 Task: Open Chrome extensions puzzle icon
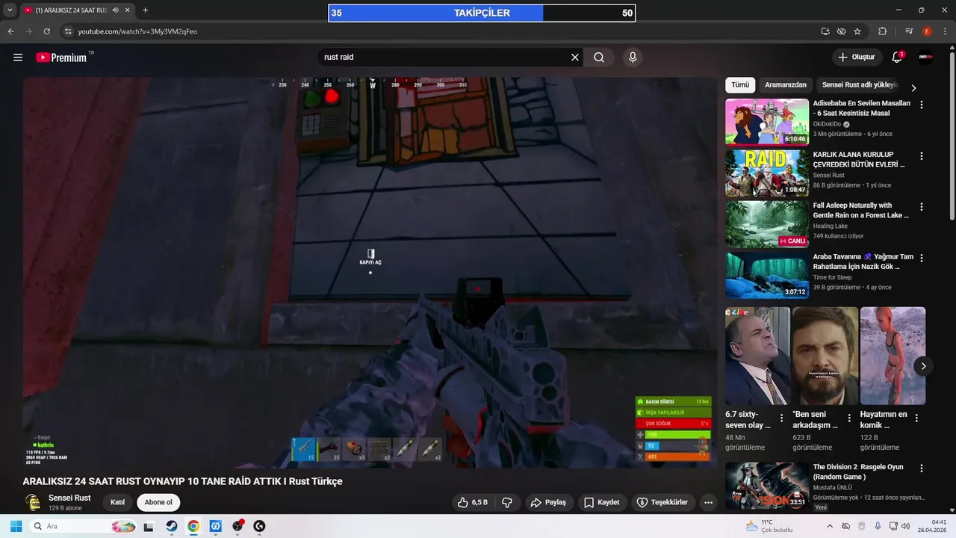tap(883, 31)
